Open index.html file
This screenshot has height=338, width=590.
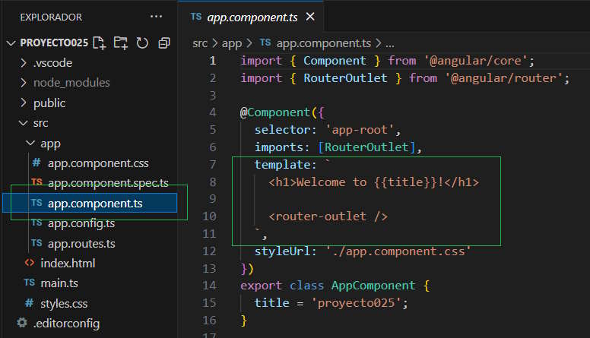point(68,263)
